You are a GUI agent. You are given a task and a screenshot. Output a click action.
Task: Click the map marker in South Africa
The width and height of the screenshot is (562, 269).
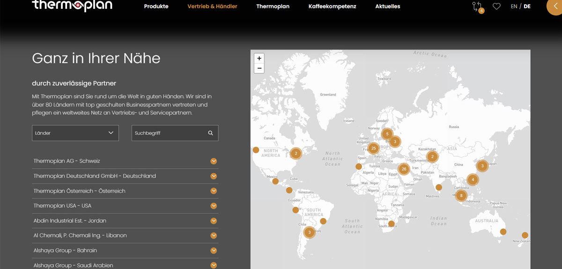pyautogui.click(x=392, y=224)
